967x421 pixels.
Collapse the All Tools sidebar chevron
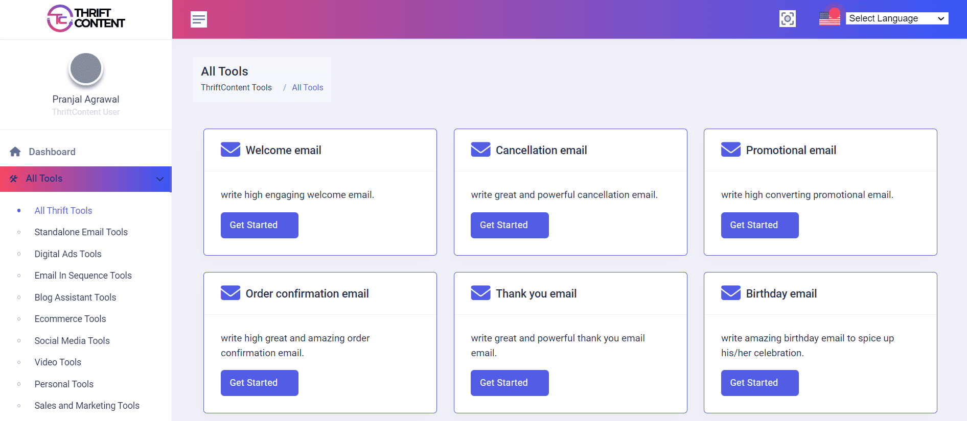coord(160,179)
